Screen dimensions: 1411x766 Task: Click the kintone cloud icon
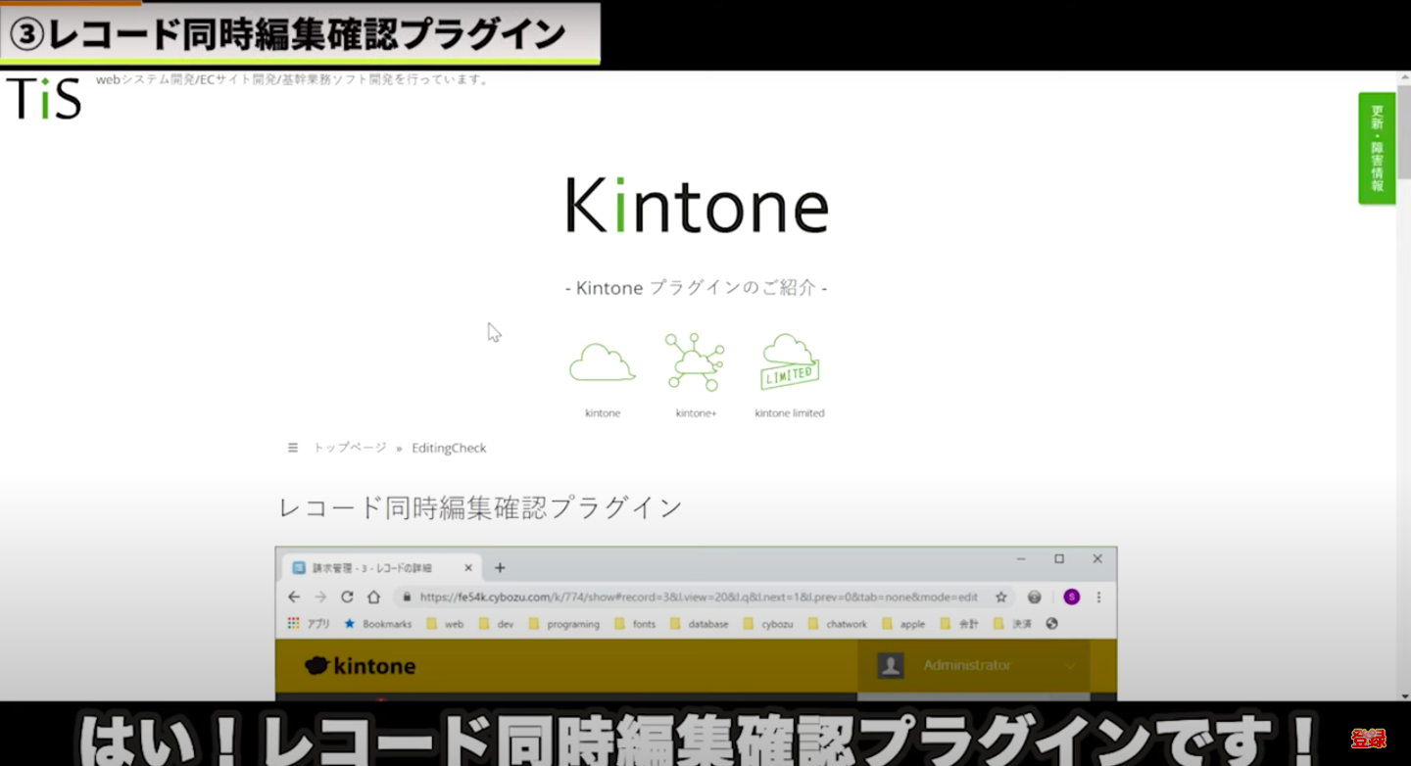pyautogui.click(x=601, y=361)
